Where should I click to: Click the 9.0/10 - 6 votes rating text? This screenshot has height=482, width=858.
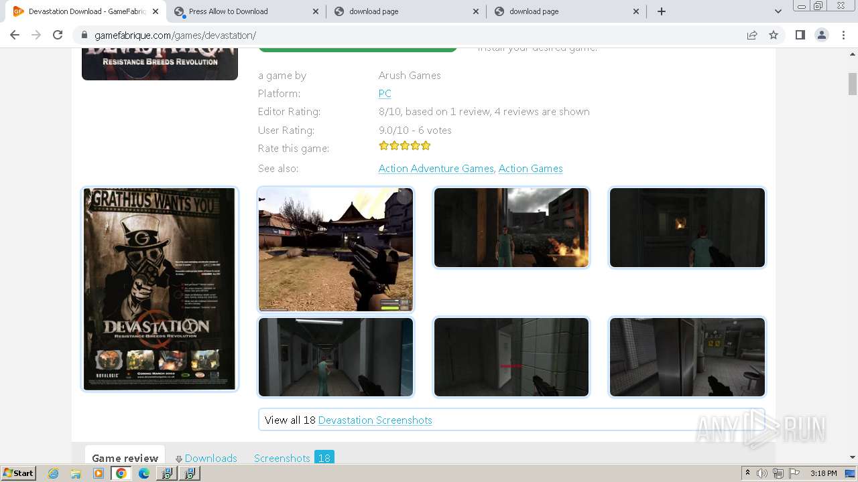(415, 131)
